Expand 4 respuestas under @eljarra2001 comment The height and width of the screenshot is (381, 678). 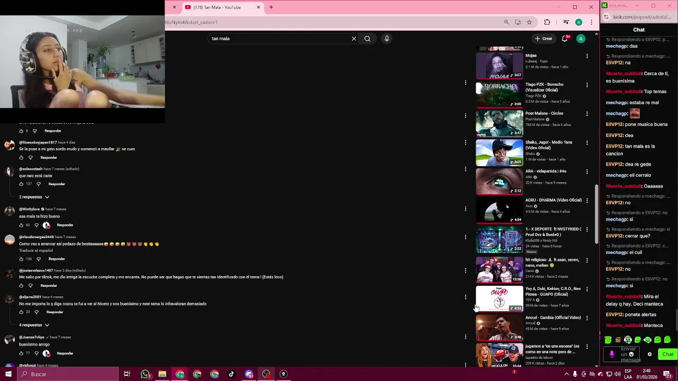click(34, 325)
